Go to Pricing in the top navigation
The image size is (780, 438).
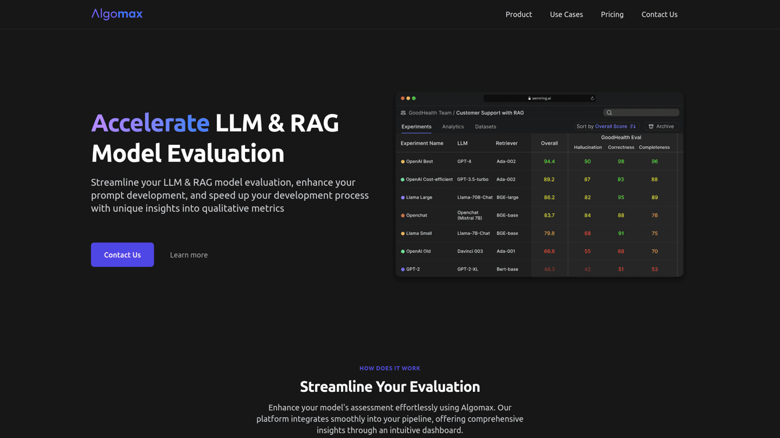(x=612, y=14)
